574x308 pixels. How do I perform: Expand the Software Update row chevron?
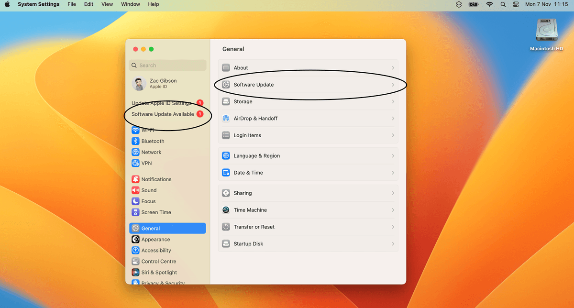[393, 85]
